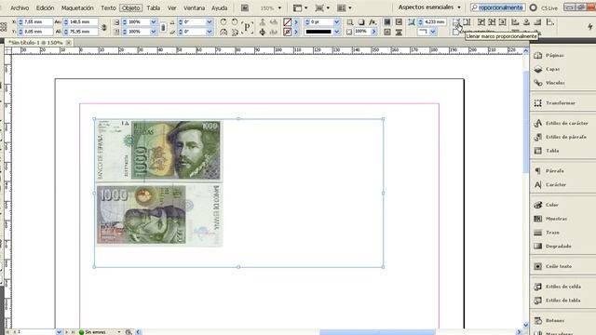Image resolution: width=596 pixels, height=335 pixels.
Task: Open Objeto menu
Action: 130,7
